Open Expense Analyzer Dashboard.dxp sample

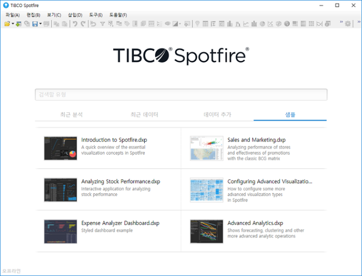point(120,223)
